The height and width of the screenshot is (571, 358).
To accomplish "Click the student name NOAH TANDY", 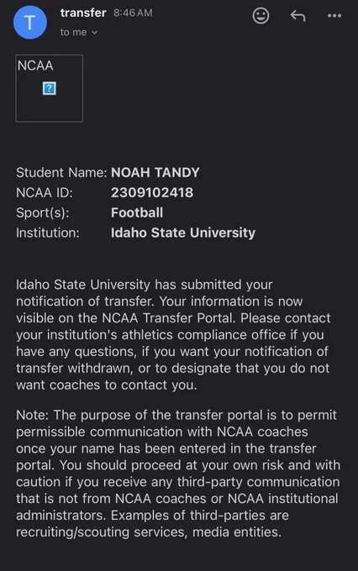I will tap(155, 172).
